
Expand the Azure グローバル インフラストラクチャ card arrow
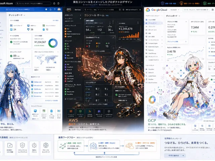tap(58, 52)
